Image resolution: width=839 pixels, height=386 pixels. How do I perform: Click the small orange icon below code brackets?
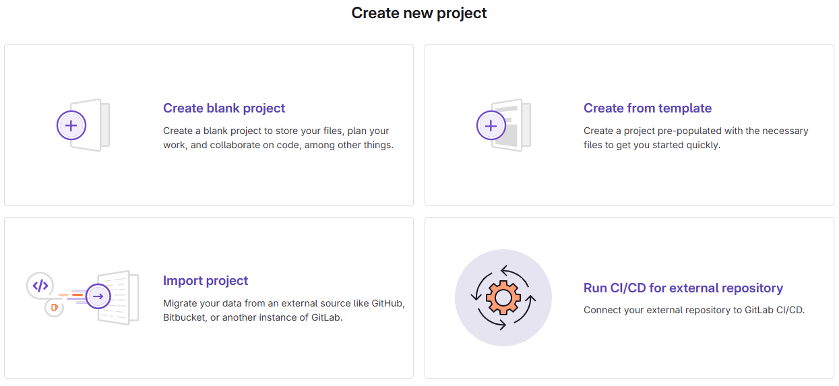pos(54,307)
